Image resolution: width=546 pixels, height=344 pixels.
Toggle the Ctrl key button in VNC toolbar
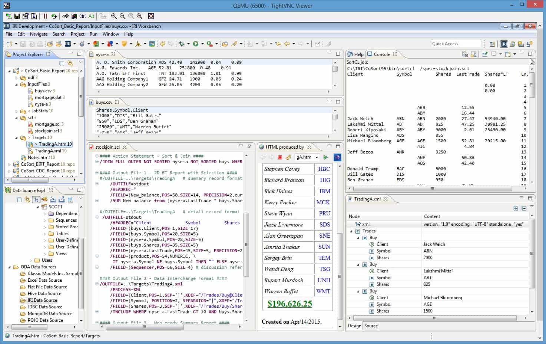82,16
